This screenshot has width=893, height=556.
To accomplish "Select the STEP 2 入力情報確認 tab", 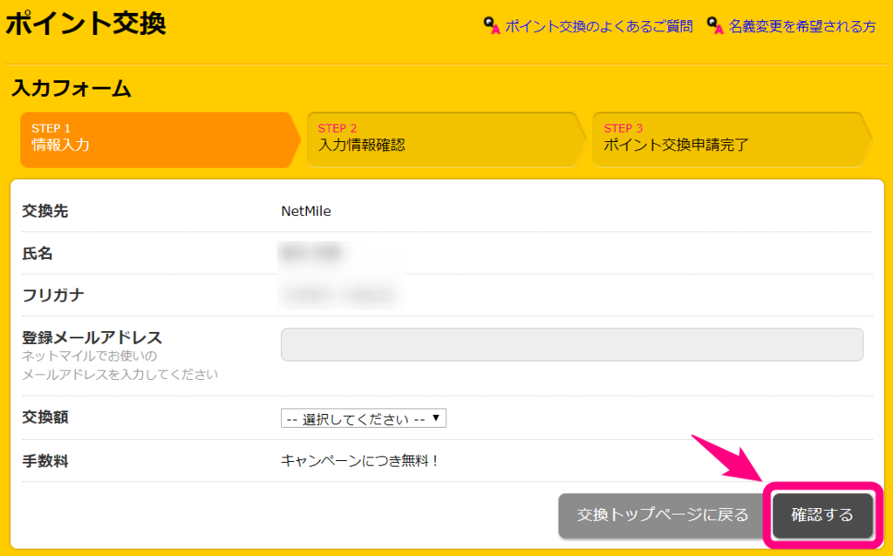I will pyautogui.click(x=446, y=139).
